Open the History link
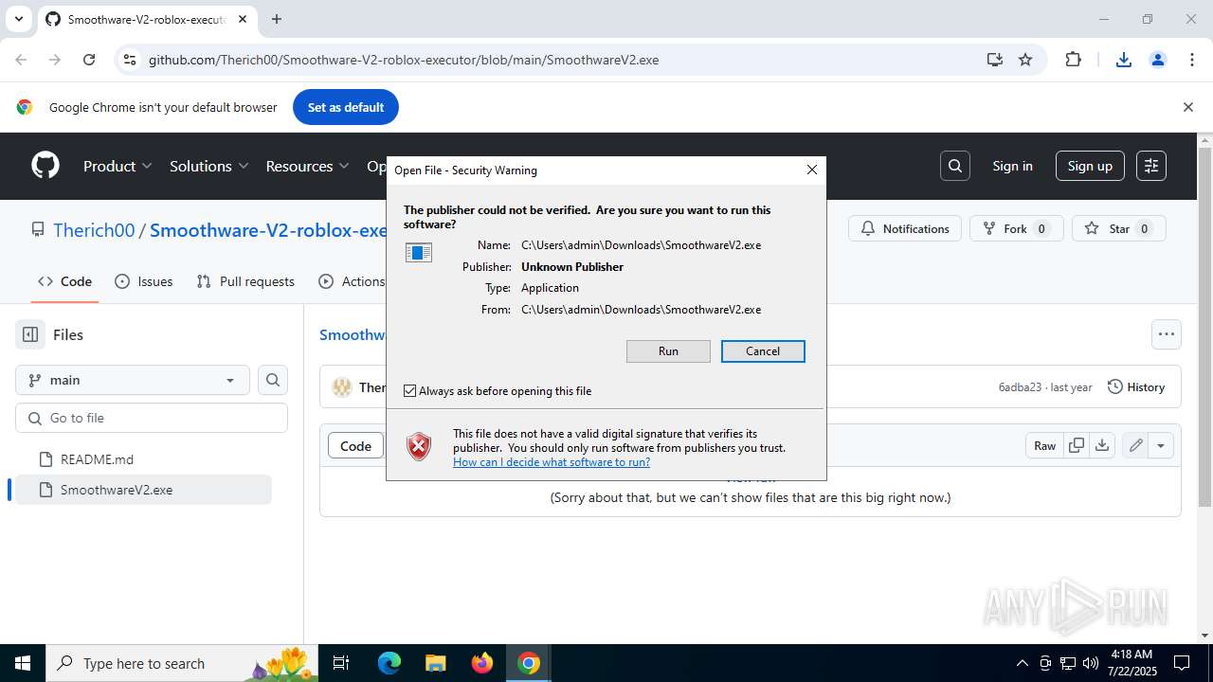 1136,386
